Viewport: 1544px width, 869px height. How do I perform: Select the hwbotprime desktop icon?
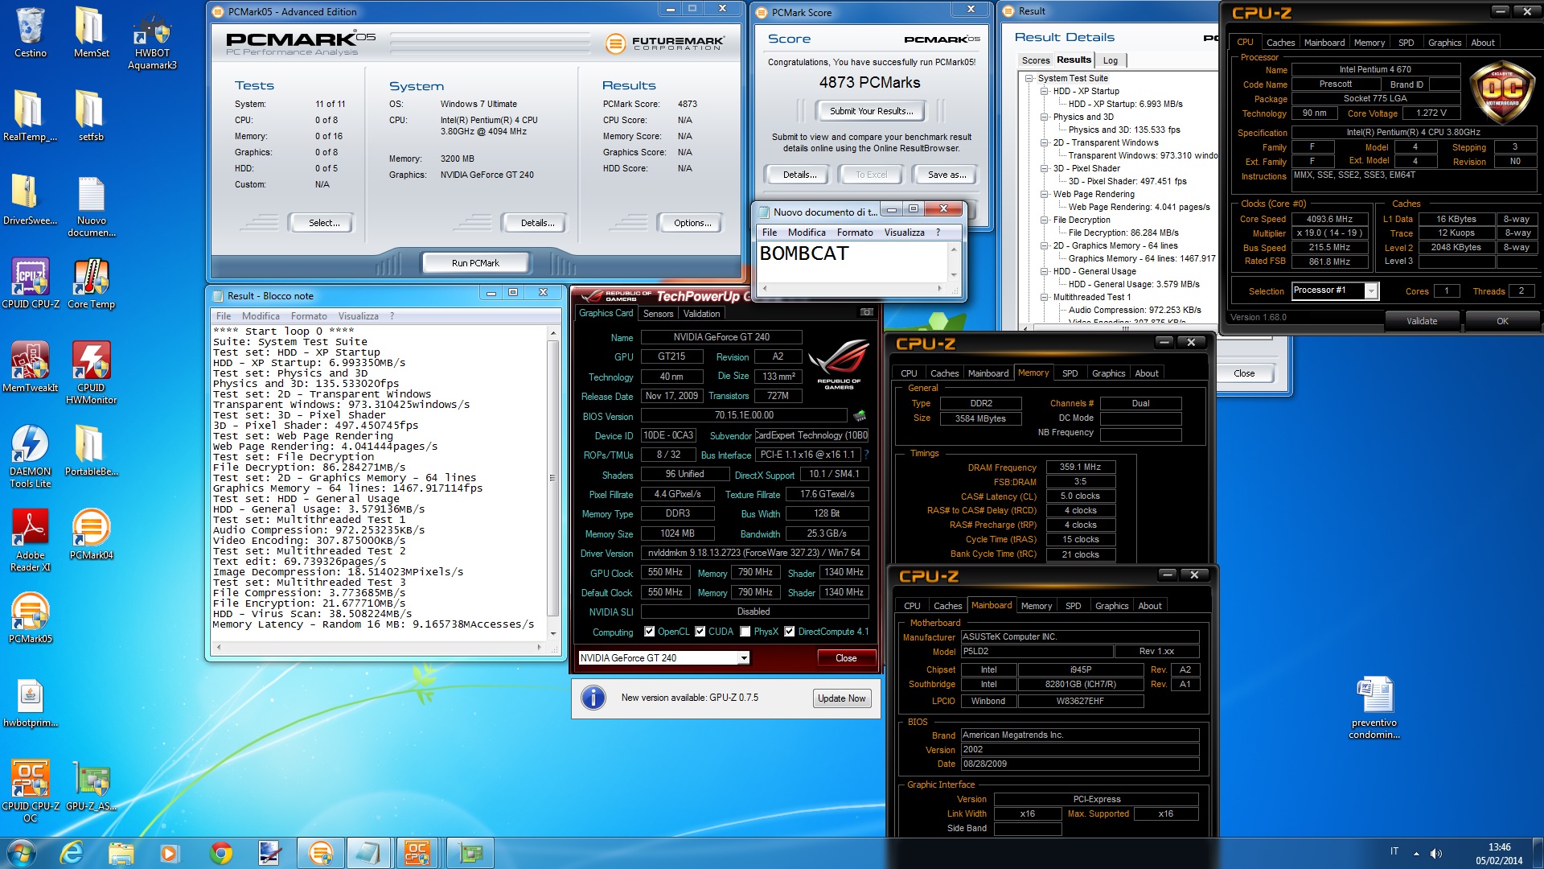pyautogui.click(x=31, y=702)
